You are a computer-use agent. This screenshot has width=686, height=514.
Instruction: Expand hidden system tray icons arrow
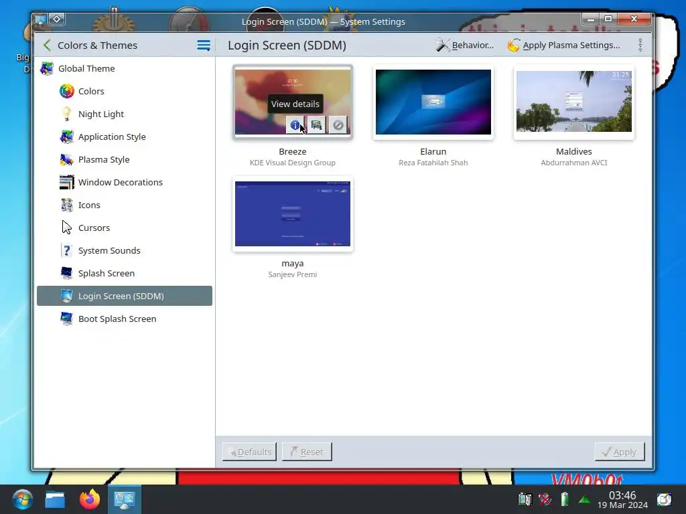[584, 499]
